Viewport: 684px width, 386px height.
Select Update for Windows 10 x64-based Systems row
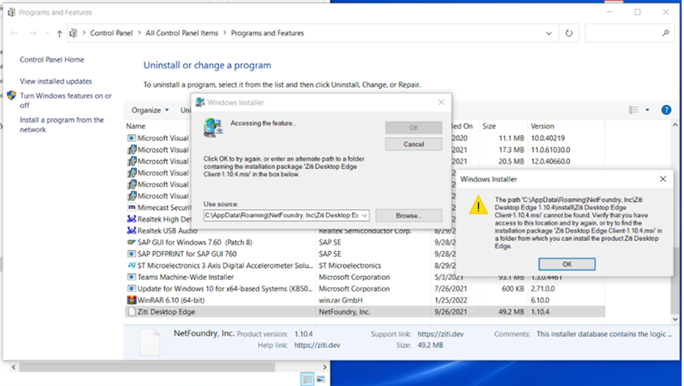click(x=365, y=288)
